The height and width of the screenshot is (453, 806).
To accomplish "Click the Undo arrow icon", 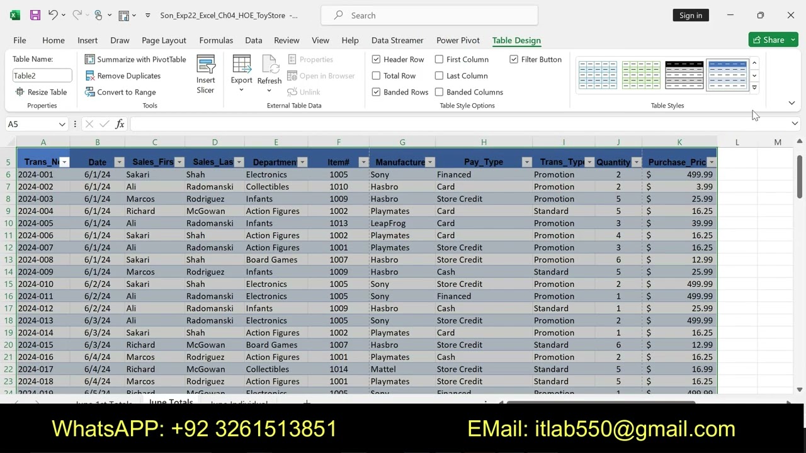I will click(53, 15).
